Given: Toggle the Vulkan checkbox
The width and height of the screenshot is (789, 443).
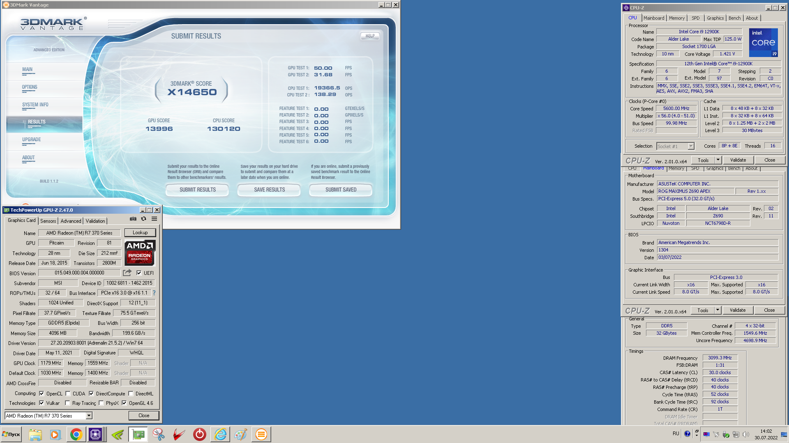Looking at the screenshot, I should click(x=42, y=403).
